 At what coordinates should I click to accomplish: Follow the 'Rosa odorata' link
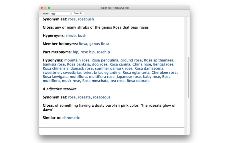pyautogui.click(x=138, y=81)
